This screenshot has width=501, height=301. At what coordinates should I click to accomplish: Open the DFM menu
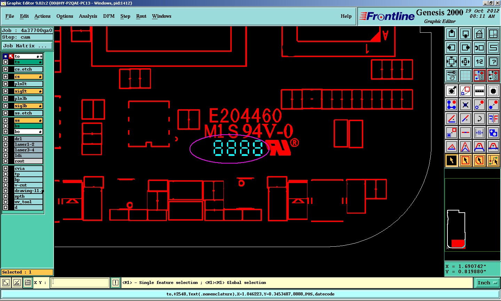pos(109,16)
